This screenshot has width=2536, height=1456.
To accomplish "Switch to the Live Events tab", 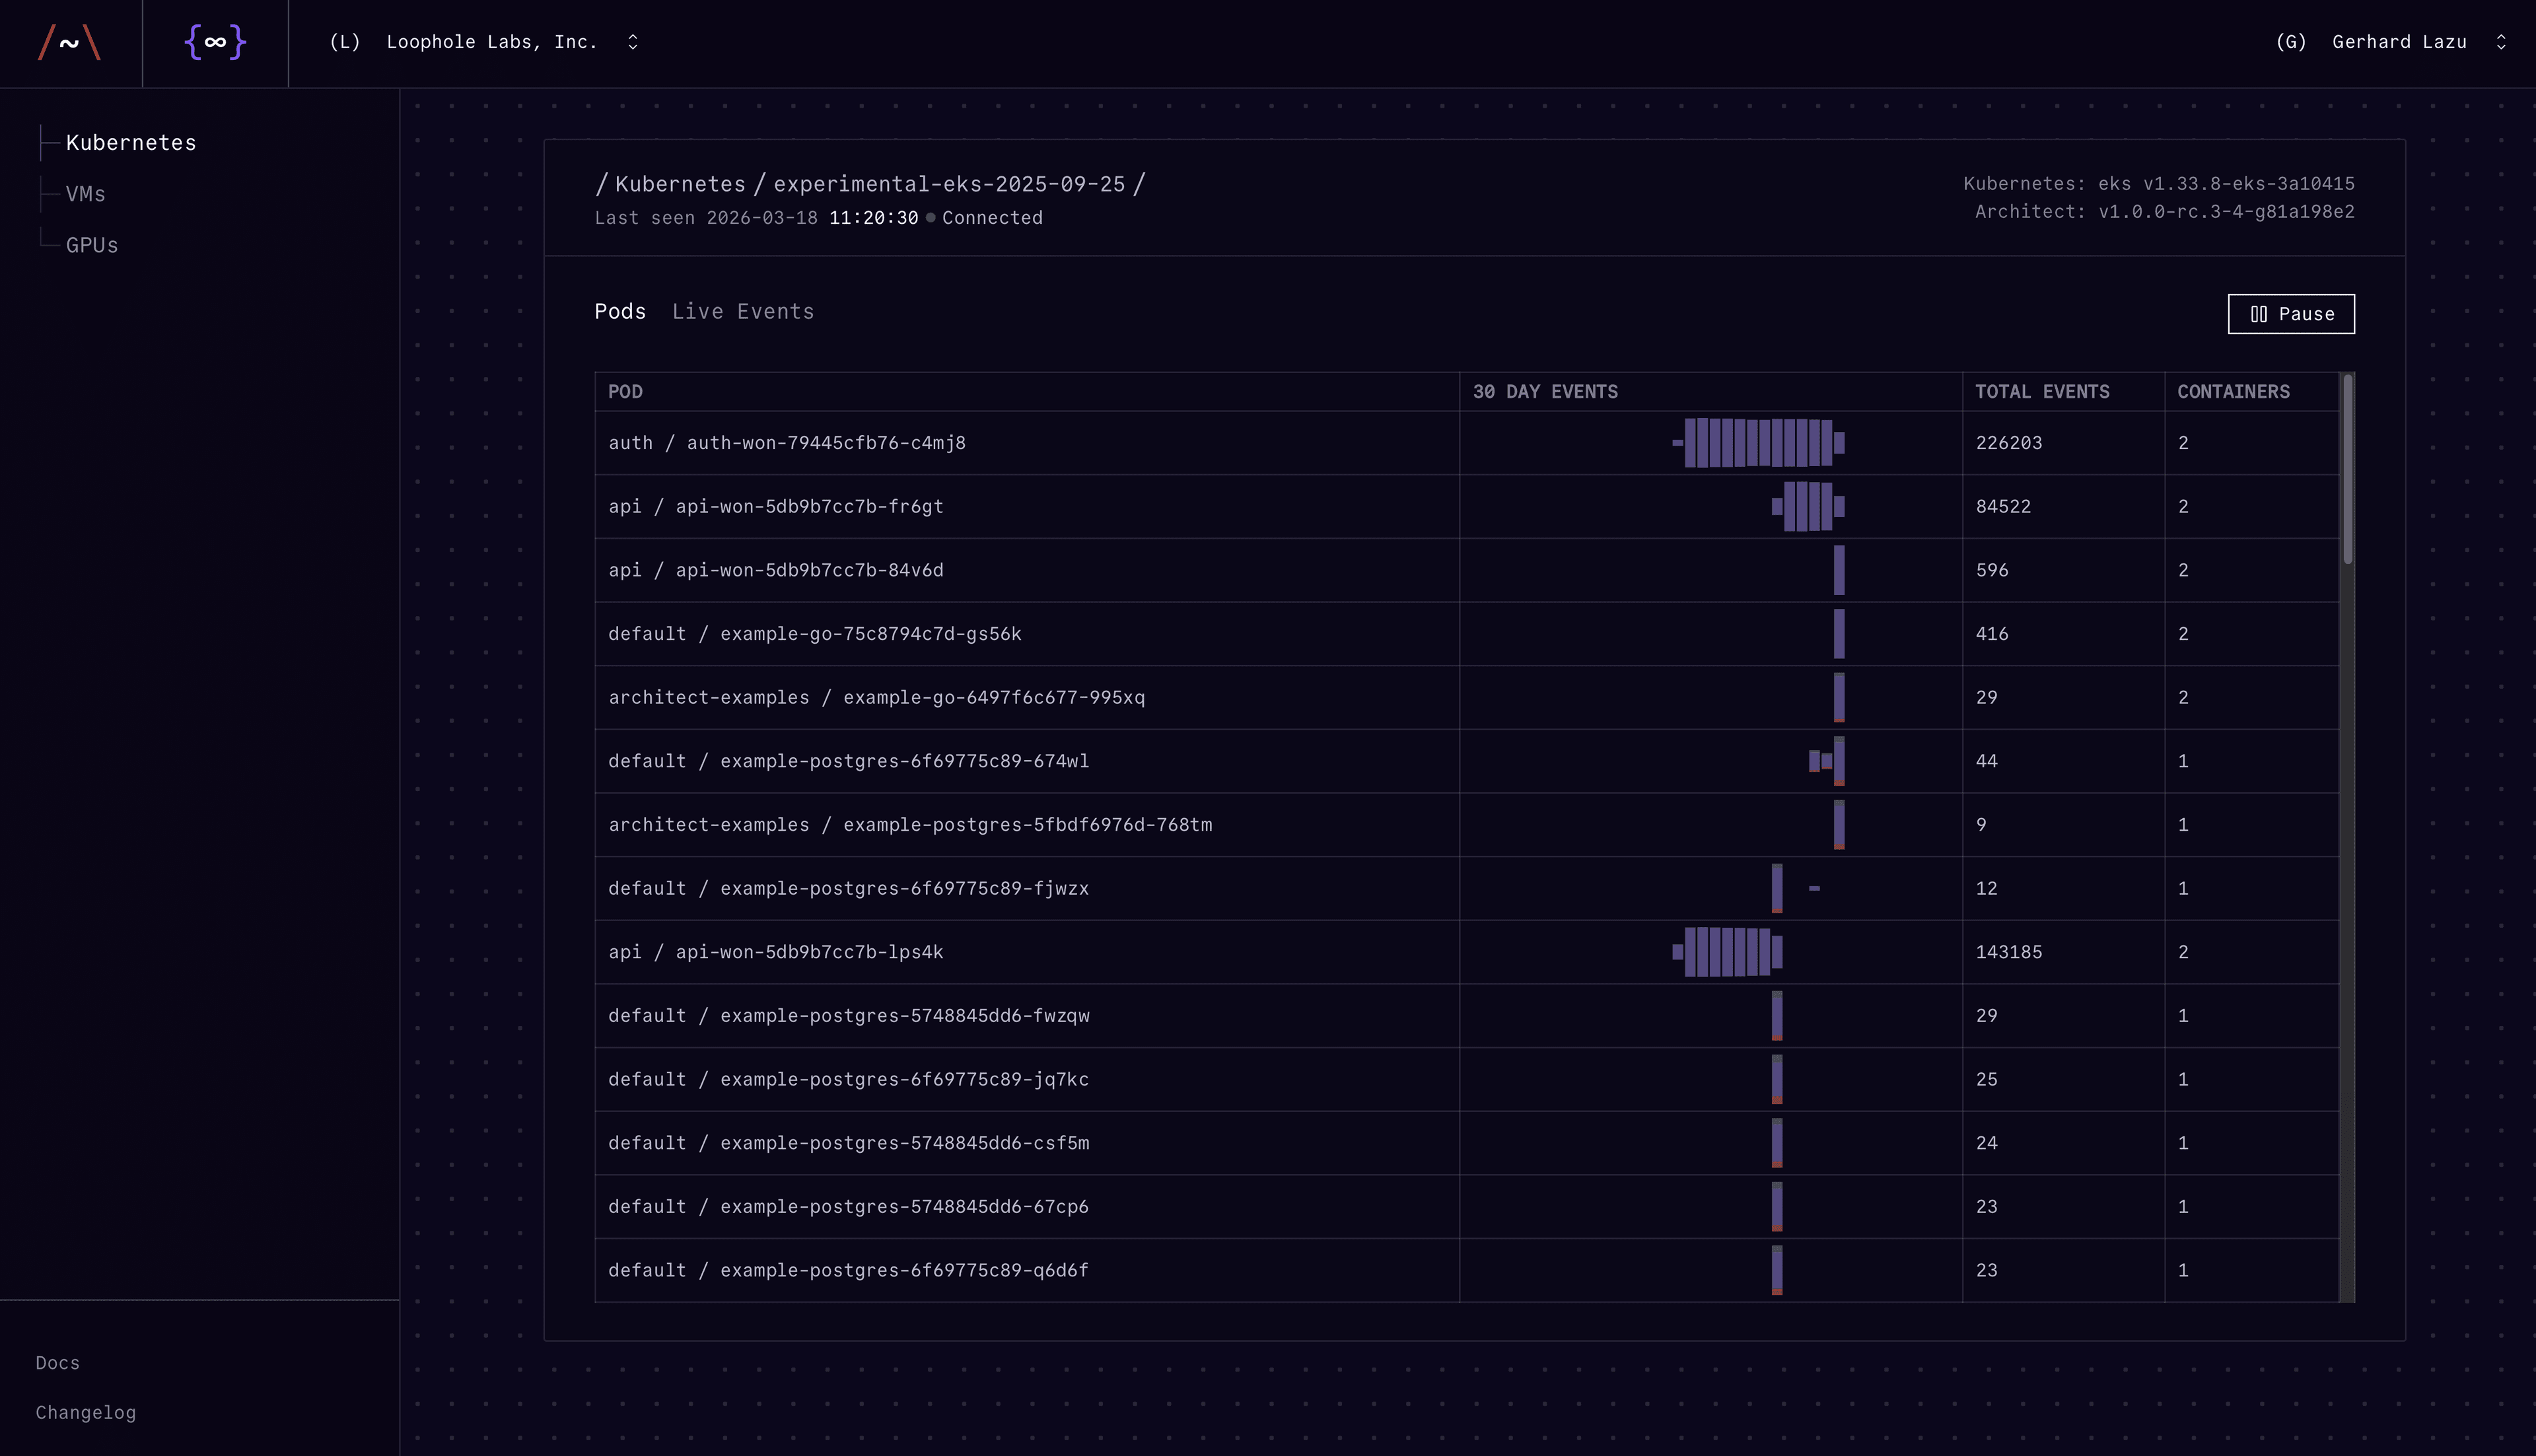I will (743, 311).
